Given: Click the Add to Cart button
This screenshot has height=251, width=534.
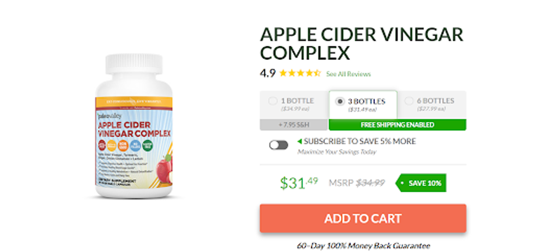Looking at the screenshot, I should pos(363,218).
